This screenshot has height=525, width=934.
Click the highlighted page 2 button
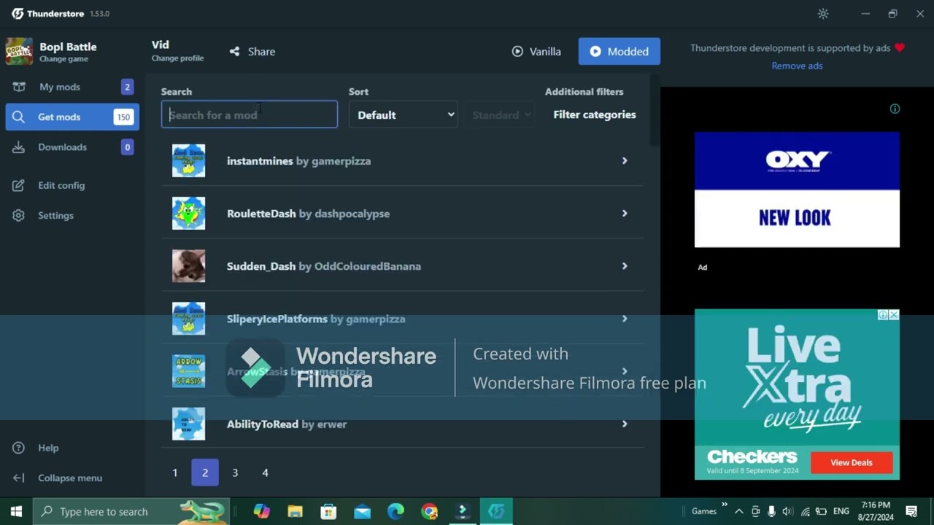tap(205, 473)
